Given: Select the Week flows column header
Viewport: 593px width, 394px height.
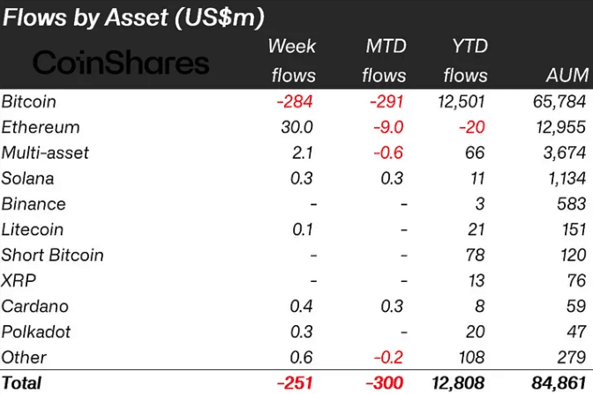Looking at the screenshot, I should [291, 60].
